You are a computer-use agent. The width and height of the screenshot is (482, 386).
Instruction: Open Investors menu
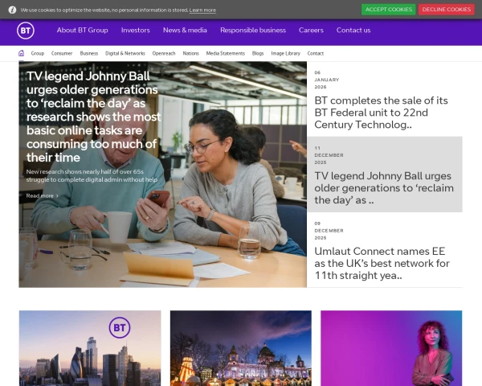(x=136, y=31)
